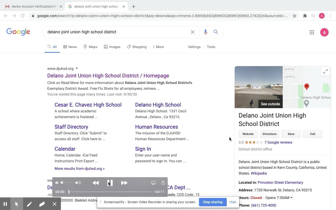Seek on the video progress bar

coord(110,192)
